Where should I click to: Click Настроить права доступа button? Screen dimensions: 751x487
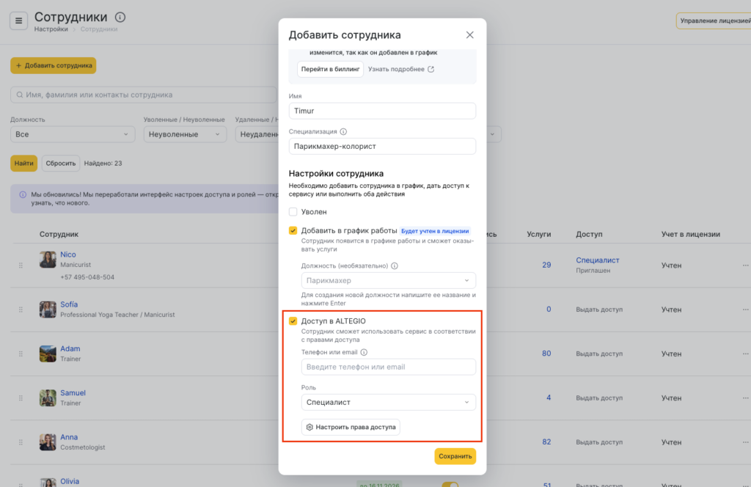tap(351, 427)
